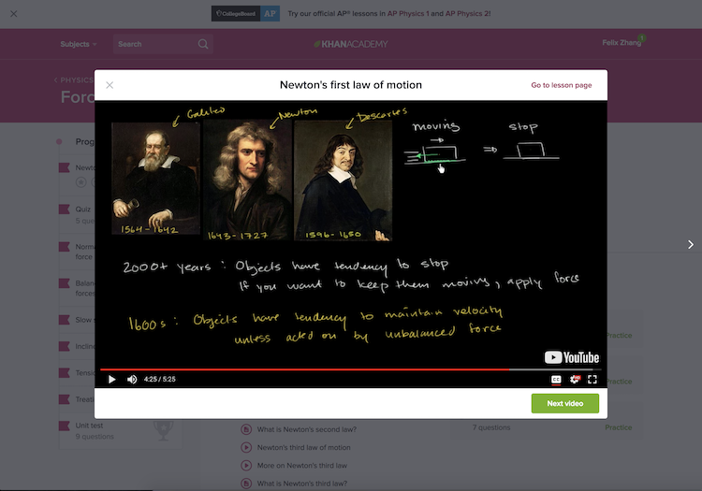The height and width of the screenshot is (491, 702).
Task: Dismiss the AP Physics banner
Action: (x=13, y=14)
